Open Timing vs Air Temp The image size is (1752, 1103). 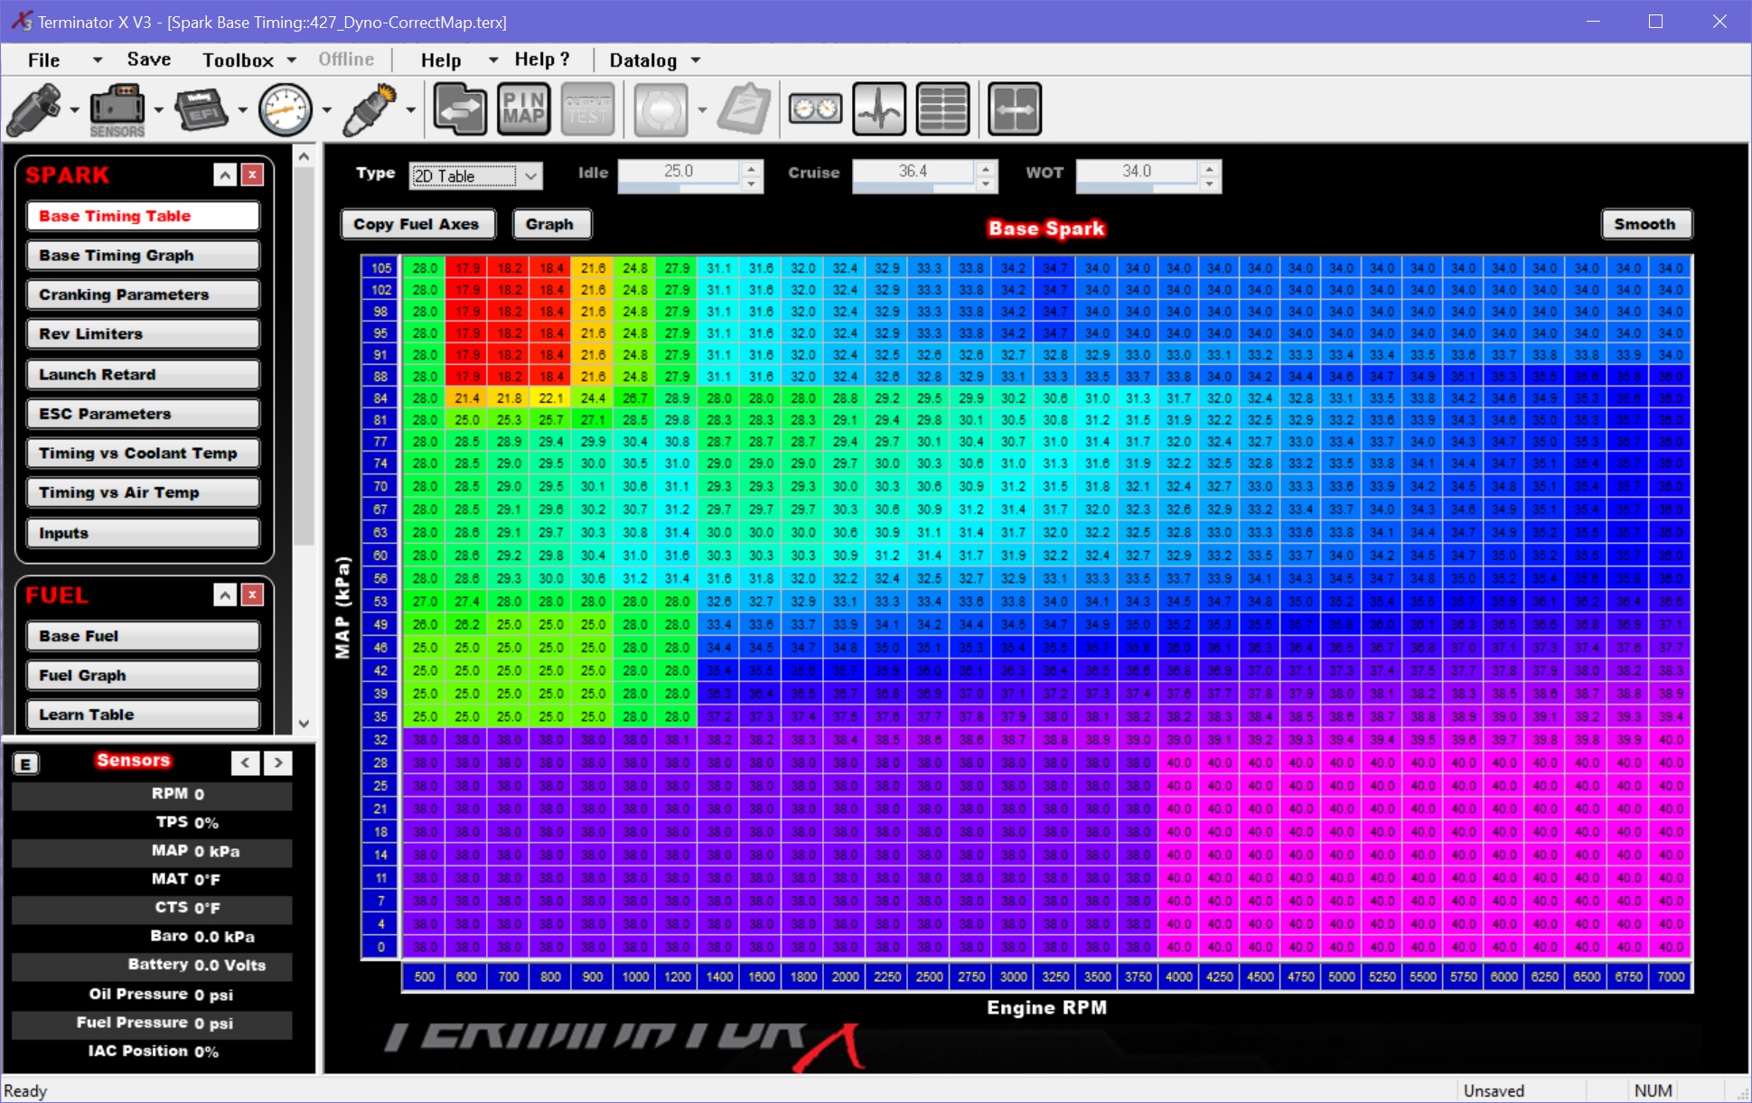click(x=143, y=492)
